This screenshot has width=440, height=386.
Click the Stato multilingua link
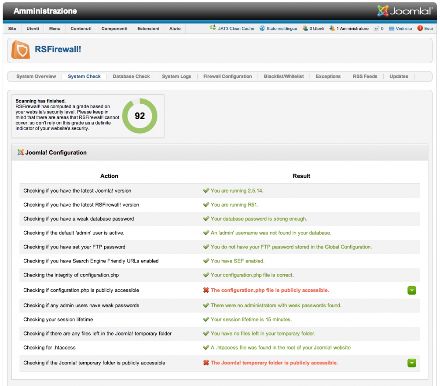pyautogui.click(x=282, y=29)
